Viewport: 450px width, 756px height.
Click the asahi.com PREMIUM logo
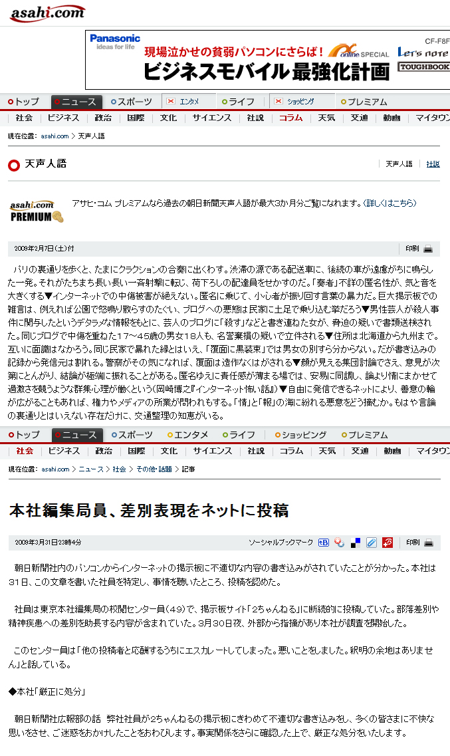point(37,211)
